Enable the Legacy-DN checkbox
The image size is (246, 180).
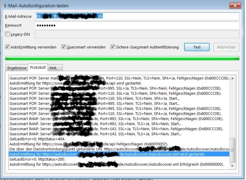tap(7, 34)
